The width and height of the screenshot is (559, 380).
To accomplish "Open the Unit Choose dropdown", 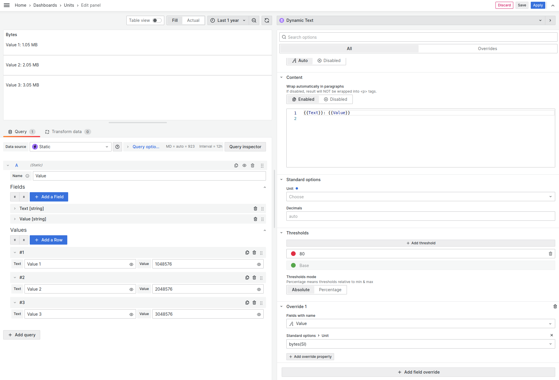I will [420, 197].
